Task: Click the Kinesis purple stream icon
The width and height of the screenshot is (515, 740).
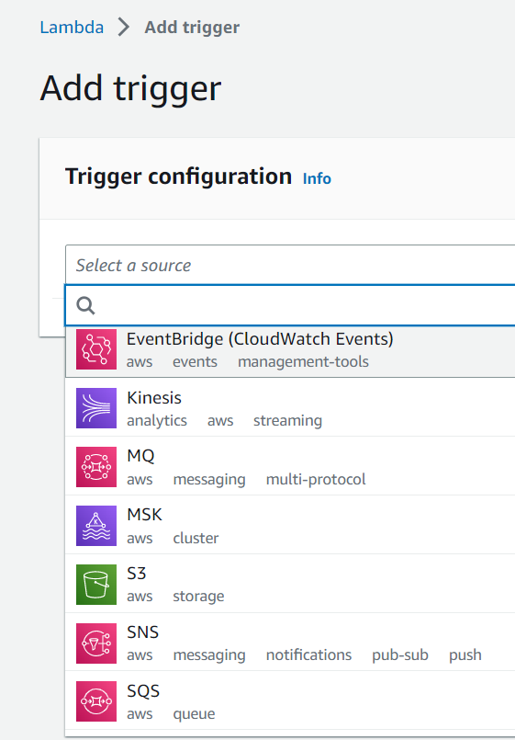Action: [x=96, y=408]
